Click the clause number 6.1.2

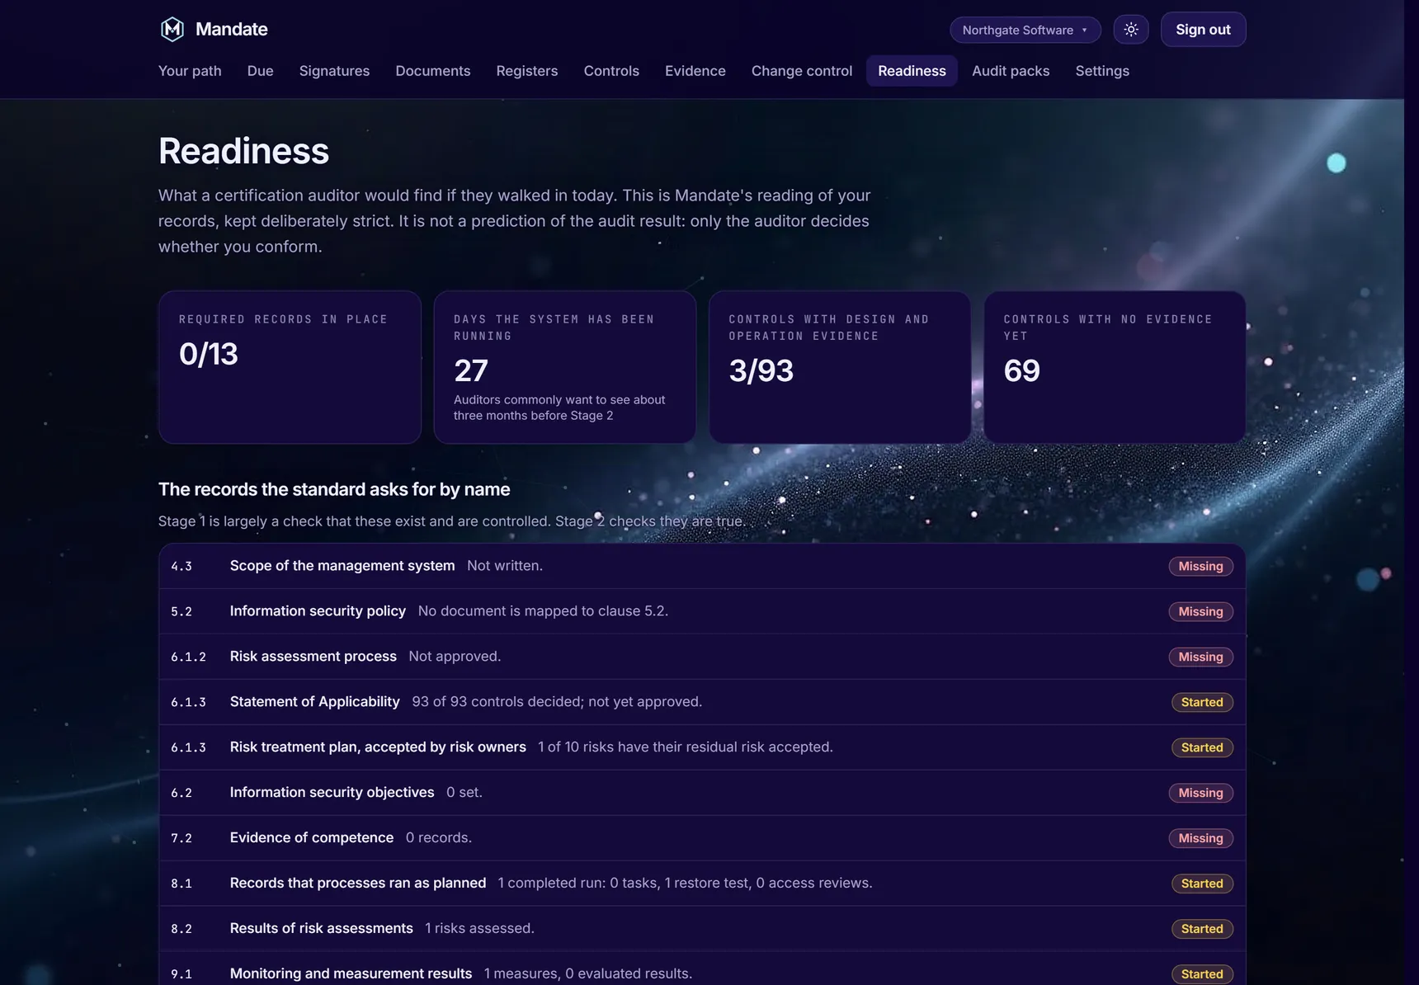click(188, 657)
